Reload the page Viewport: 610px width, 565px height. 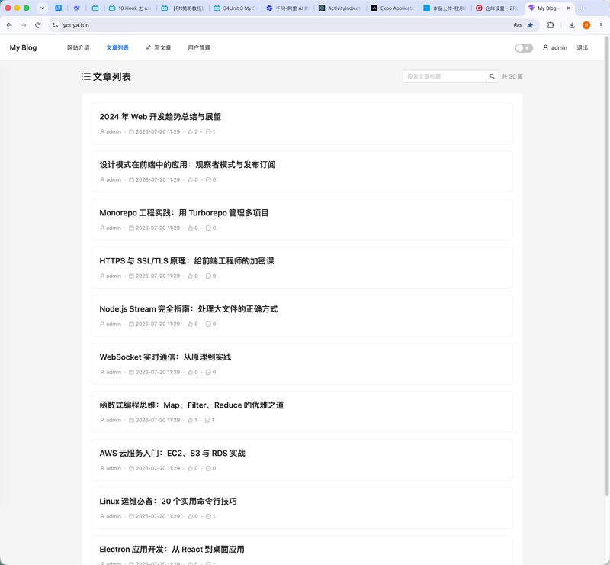click(x=37, y=25)
